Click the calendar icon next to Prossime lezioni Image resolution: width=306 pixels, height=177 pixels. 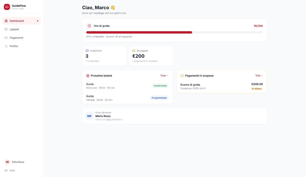[88, 76]
